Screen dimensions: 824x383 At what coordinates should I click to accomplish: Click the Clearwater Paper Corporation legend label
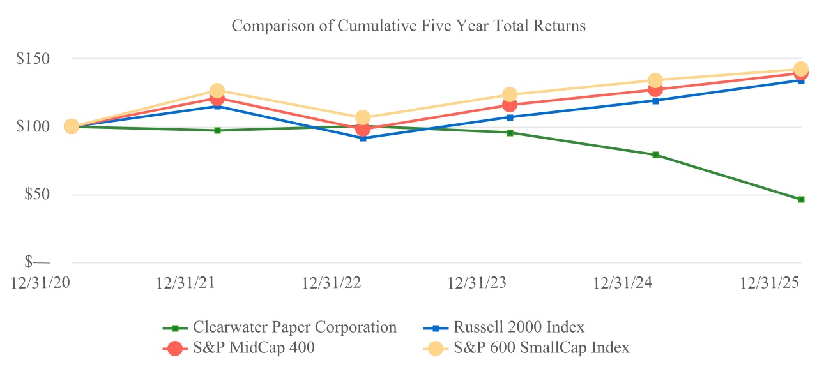tap(294, 328)
